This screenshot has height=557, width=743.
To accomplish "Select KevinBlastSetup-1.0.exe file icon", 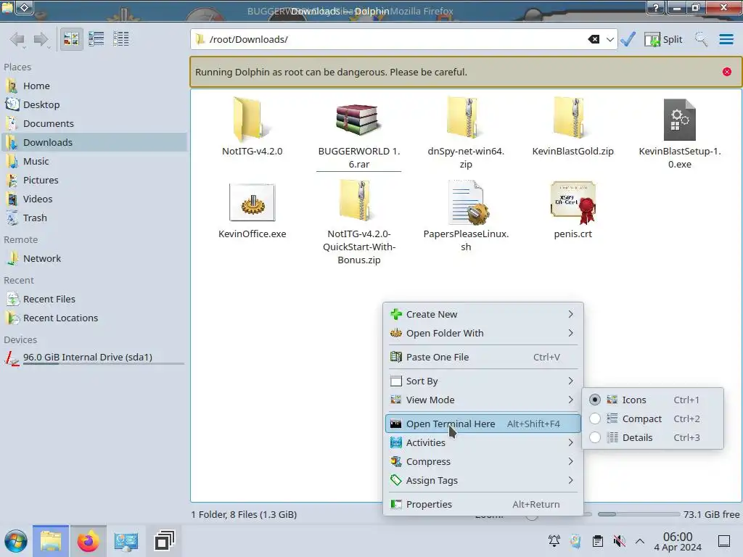I will tap(679, 120).
